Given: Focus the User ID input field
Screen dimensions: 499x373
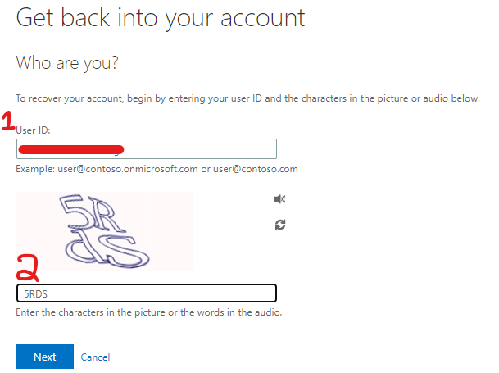Looking at the screenshot, I should pyautogui.click(x=205, y=148).
